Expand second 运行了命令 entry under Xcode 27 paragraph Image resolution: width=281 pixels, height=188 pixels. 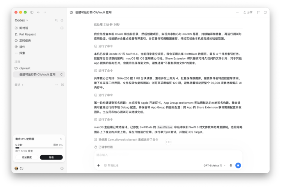pos(103,71)
